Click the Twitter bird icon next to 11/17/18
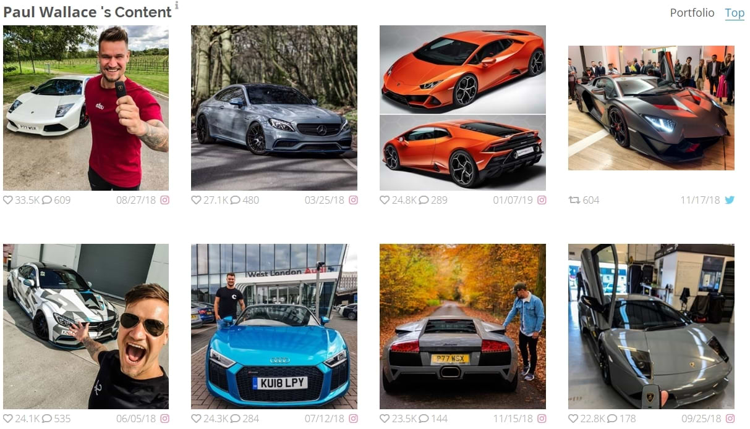750x429 pixels. click(x=730, y=200)
